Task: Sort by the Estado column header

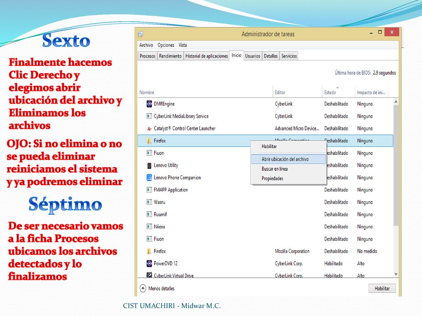Action: coord(339,93)
